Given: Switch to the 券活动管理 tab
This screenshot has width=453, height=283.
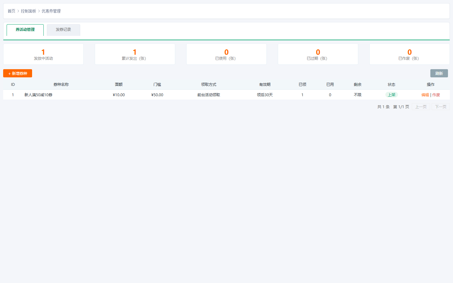Looking at the screenshot, I should tap(25, 30).
